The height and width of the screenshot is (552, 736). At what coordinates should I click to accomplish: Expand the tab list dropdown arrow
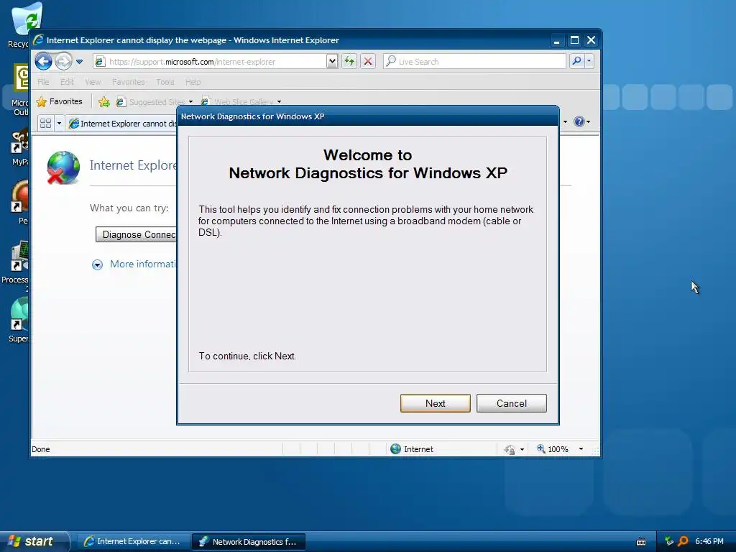point(59,124)
